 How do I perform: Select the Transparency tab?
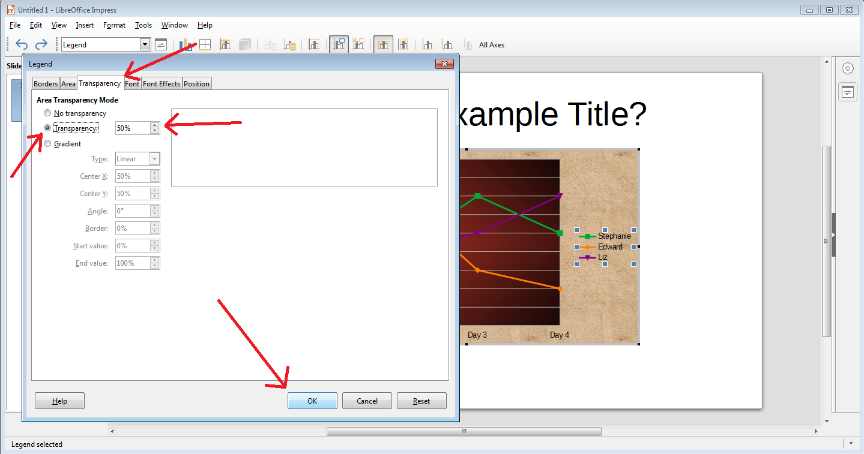[x=100, y=83]
